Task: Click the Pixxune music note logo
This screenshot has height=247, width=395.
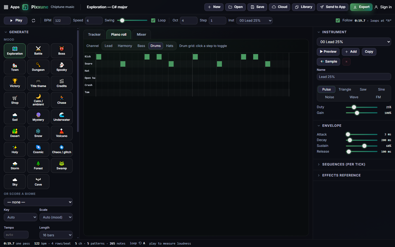Action: click(x=25, y=7)
